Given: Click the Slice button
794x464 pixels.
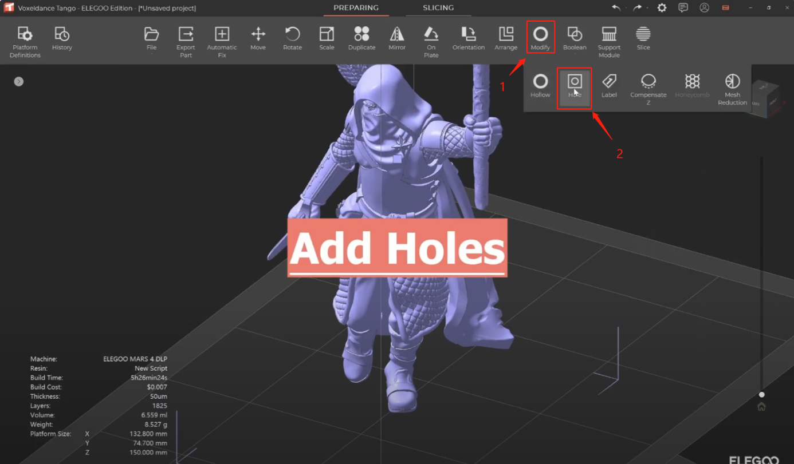Looking at the screenshot, I should pyautogui.click(x=643, y=39).
